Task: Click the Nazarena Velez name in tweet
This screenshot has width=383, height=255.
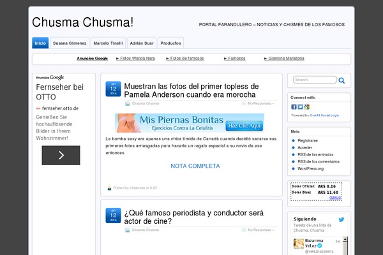Action: coord(313,243)
